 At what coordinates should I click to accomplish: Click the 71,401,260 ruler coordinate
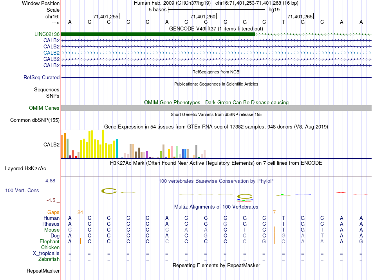click(x=203, y=16)
